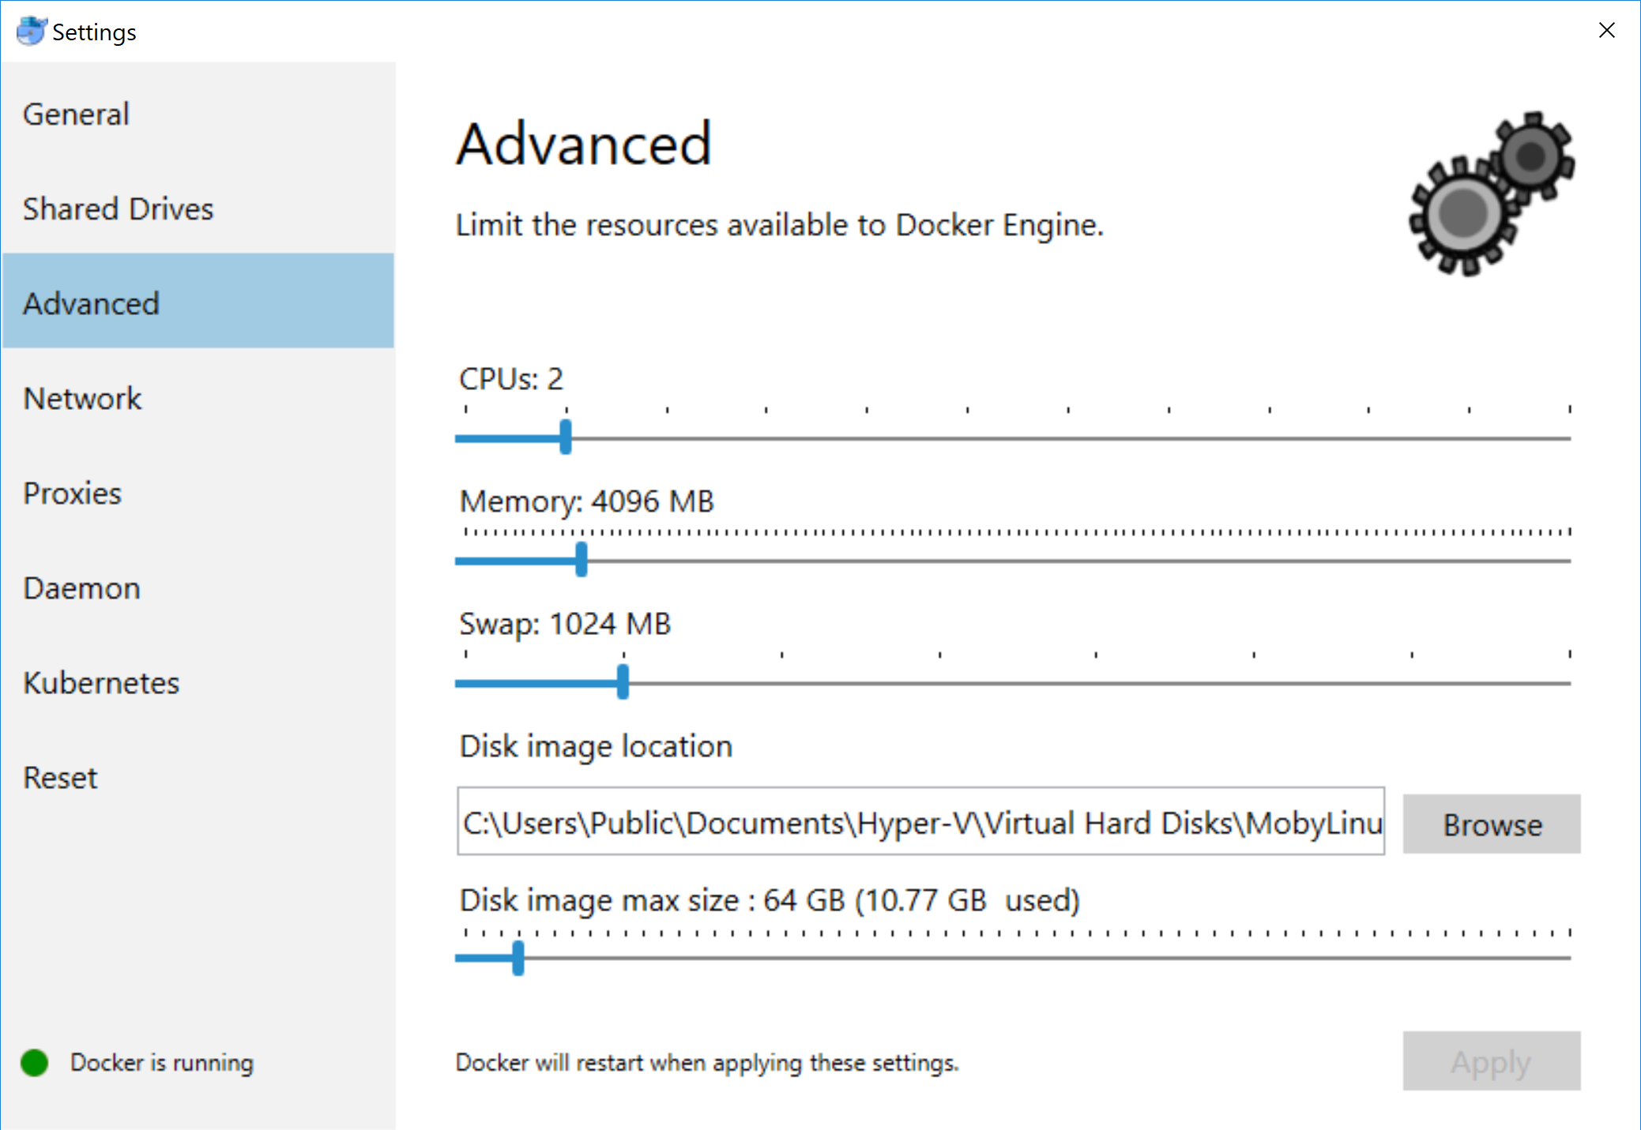Viewport: 1641px width, 1130px height.
Task: Close the Settings window
Action: [x=1606, y=31]
